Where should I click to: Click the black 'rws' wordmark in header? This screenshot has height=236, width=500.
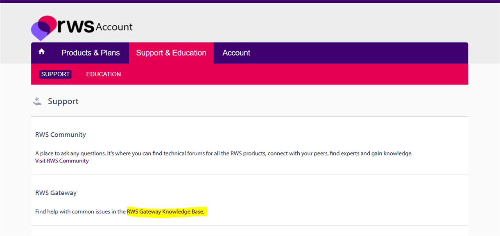click(76, 26)
